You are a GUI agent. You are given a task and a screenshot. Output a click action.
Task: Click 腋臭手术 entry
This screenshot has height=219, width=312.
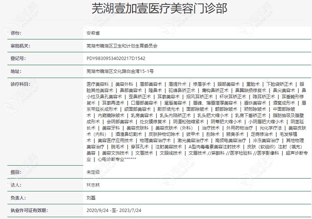235,134
